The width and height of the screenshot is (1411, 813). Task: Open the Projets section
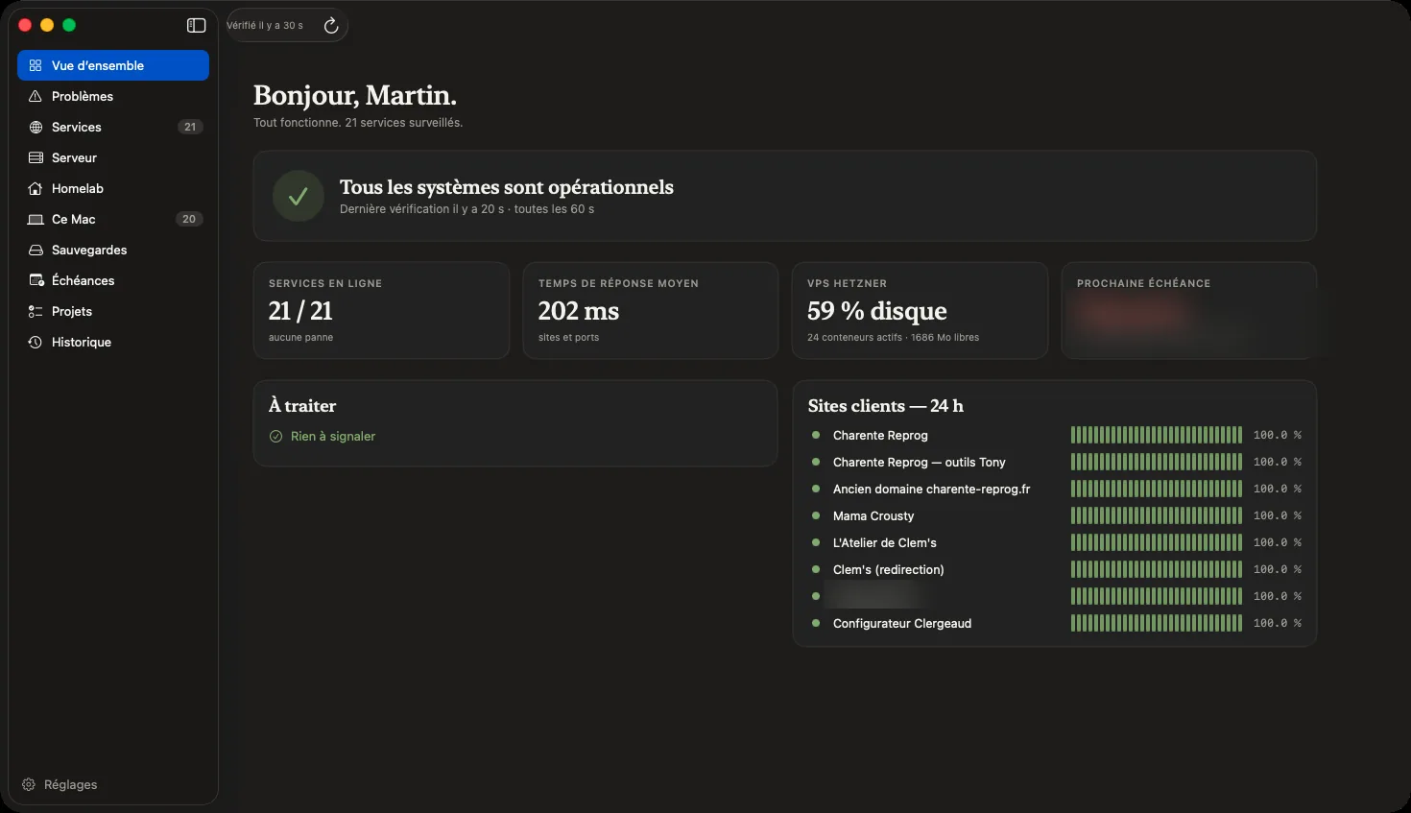tap(113, 311)
